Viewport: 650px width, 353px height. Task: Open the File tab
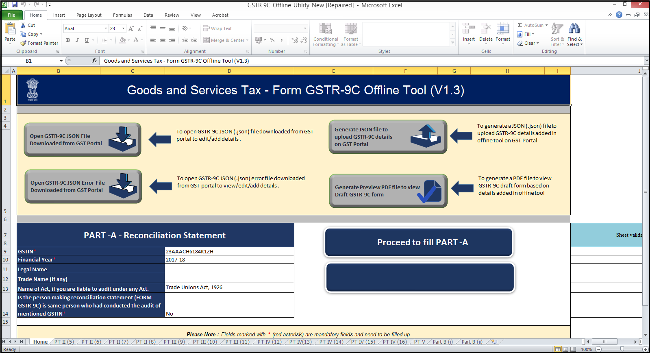(x=11, y=15)
